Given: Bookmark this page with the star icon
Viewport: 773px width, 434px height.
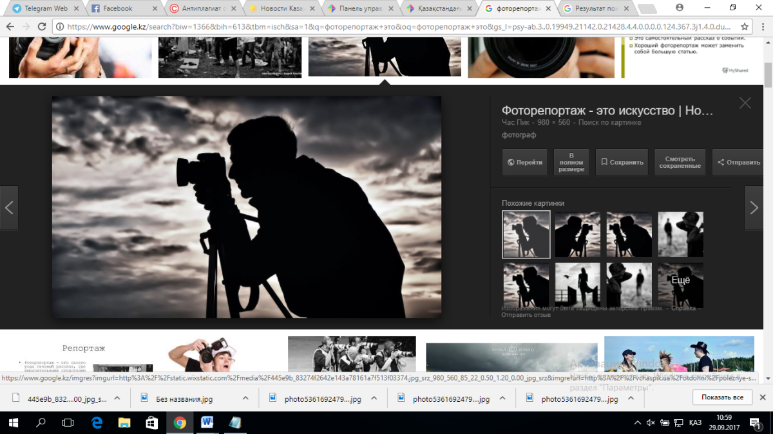Looking at the screenshot, I should pyautogui.click(x=745, y=27).
